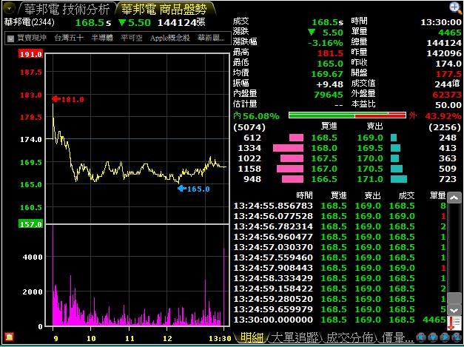
Task: Click the blue left-arrow navigation icon
Action: pyautogui.click(x=421, y=337)
